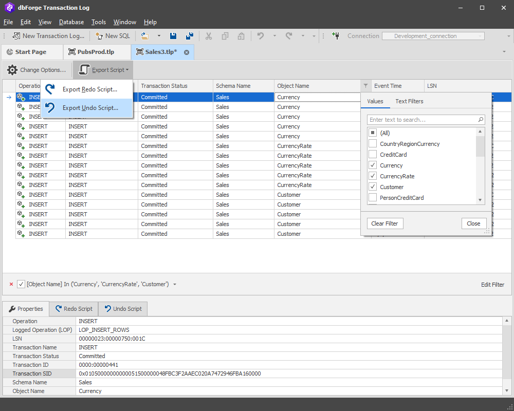Switch to the PubsProd.tlp tab
The height and width of the screenshot is (411, 514).
pyautogui.click(x=97, y=52)
